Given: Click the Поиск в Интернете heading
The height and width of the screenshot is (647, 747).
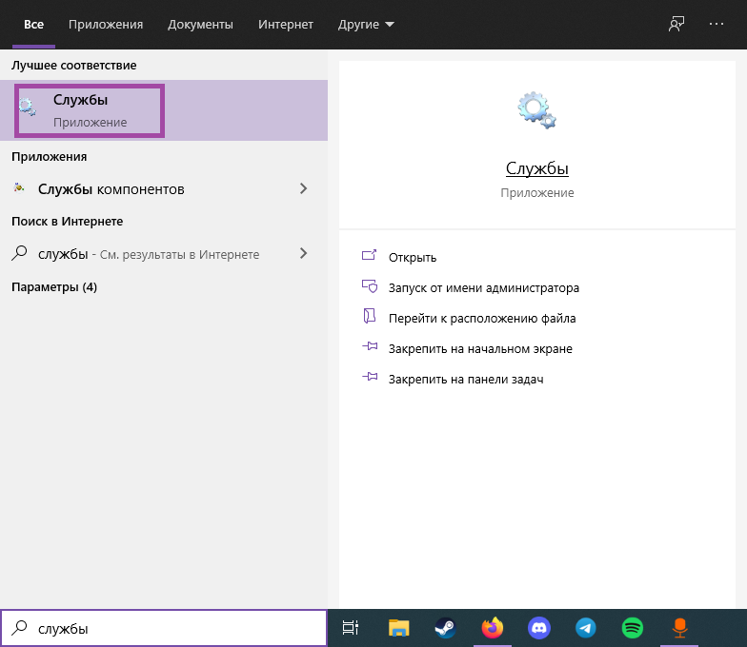Looking at the screenshot, I should (67, 221).
